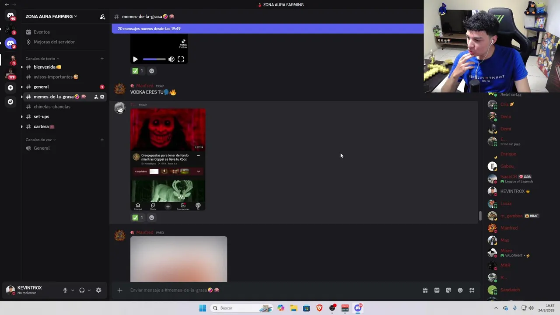Mute the microphone in the user panel
The image size is (560, 315).
click(x=65, y=290)
